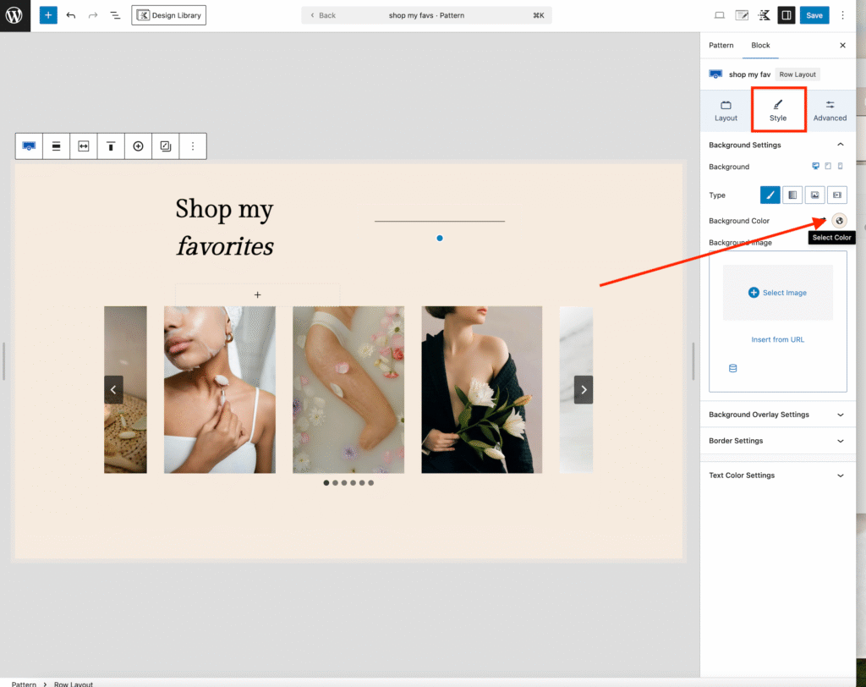Viewport: 866px width, 687px height.
Task: Click the add section circle-plus toolbar icon
Action: [x=139, y=146]
